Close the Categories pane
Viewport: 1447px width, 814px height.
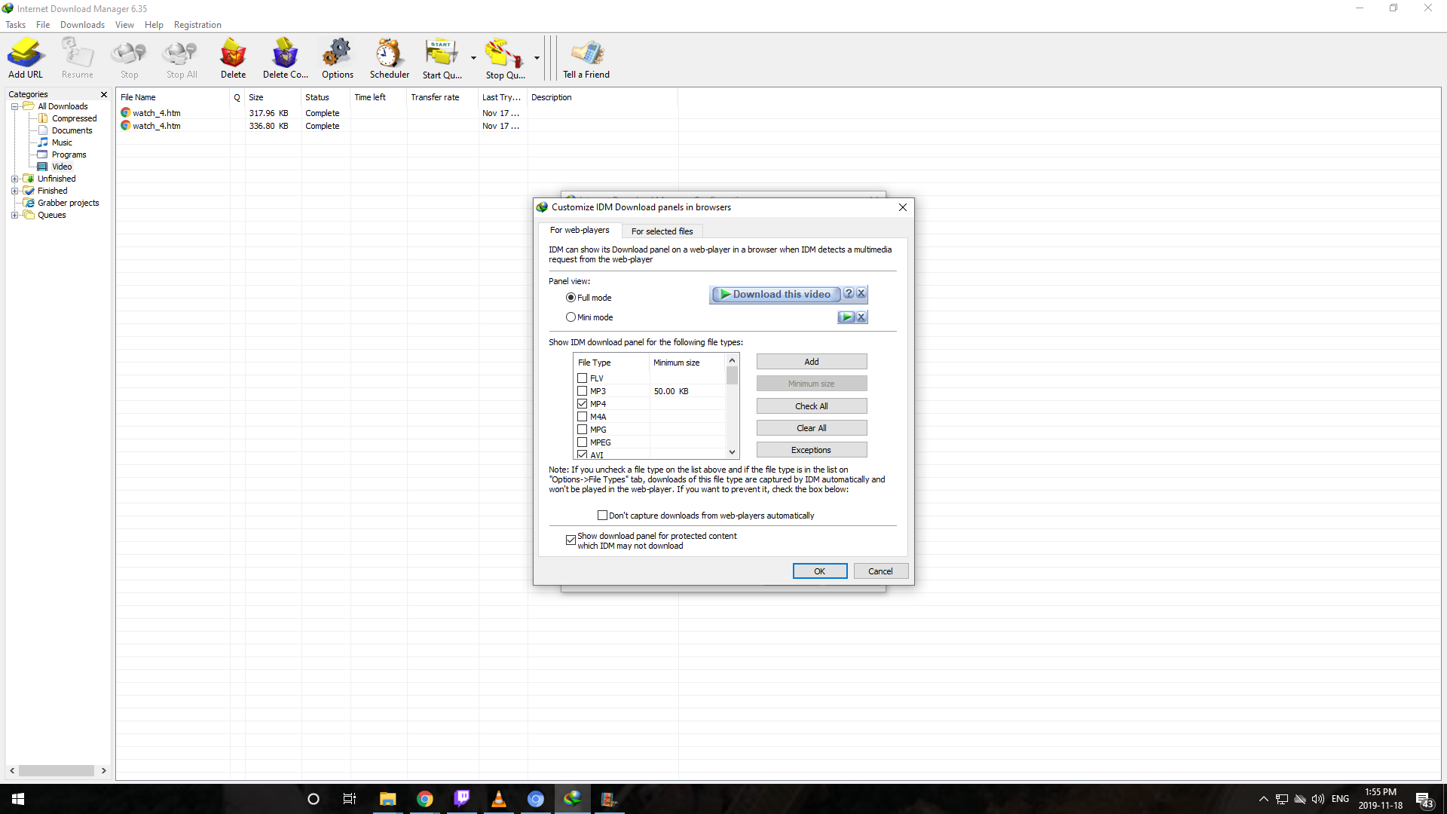(x=104, y=94)
